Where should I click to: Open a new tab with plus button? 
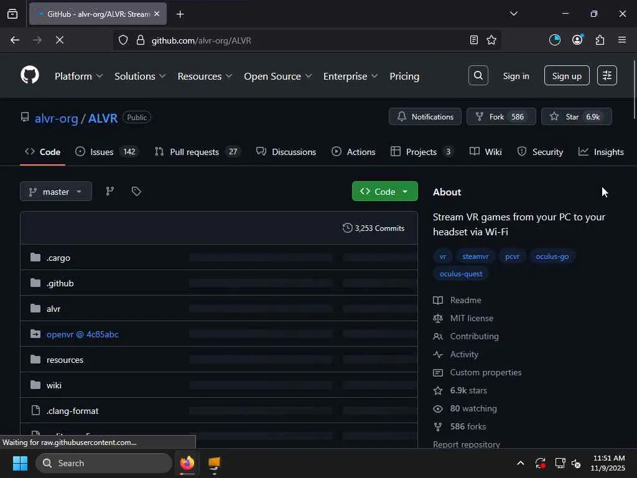click(180, 14)
